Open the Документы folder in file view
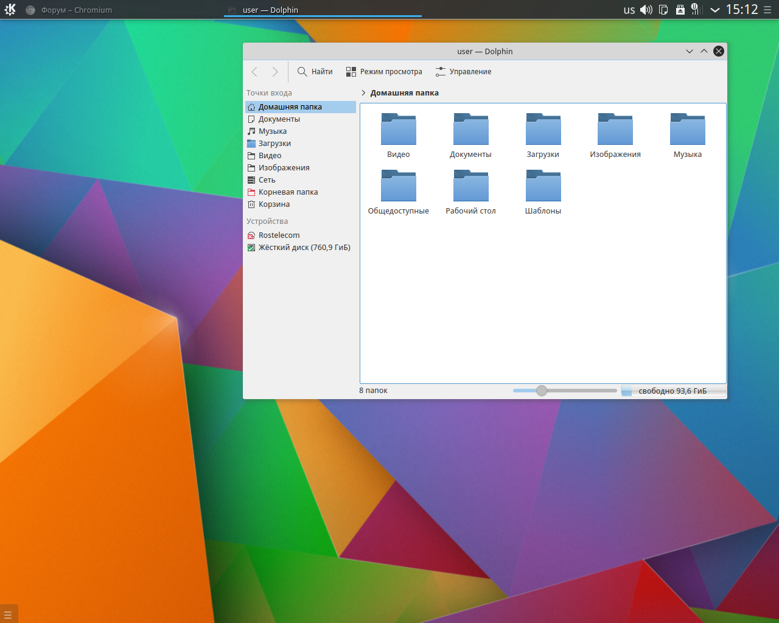 point(470,129)
